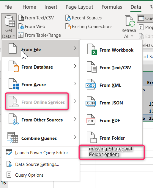Click the Combine Queries tables icon

coord(12,138)
